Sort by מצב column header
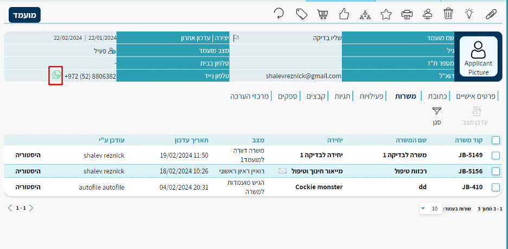The width and height of the screenshot is (508, 249). tap(258, 140)
